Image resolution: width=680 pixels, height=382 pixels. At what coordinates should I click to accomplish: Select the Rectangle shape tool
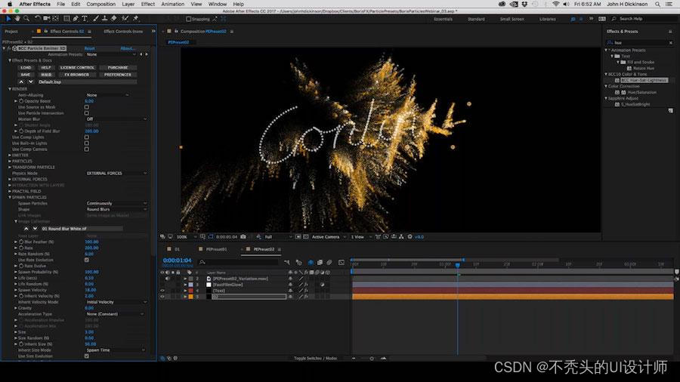(x=66, y=19)
